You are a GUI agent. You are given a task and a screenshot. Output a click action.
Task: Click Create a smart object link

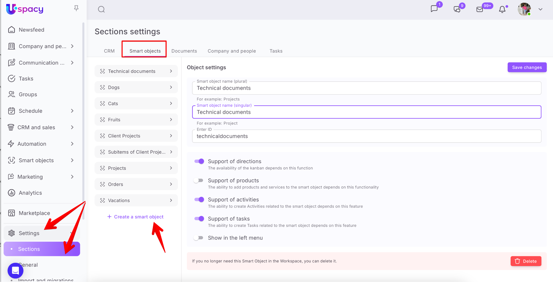pos(136,217)
